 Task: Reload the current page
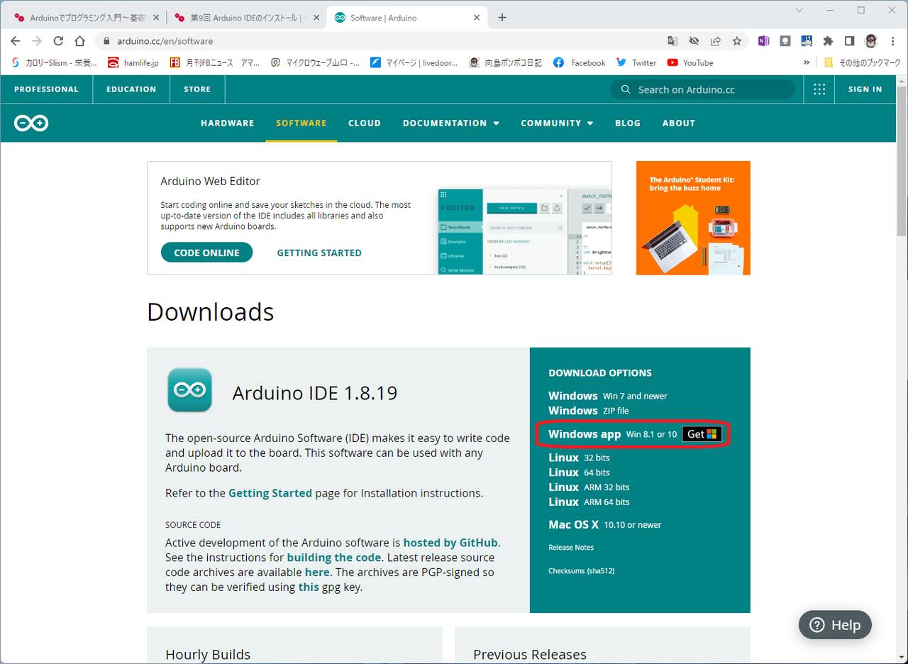58,41
